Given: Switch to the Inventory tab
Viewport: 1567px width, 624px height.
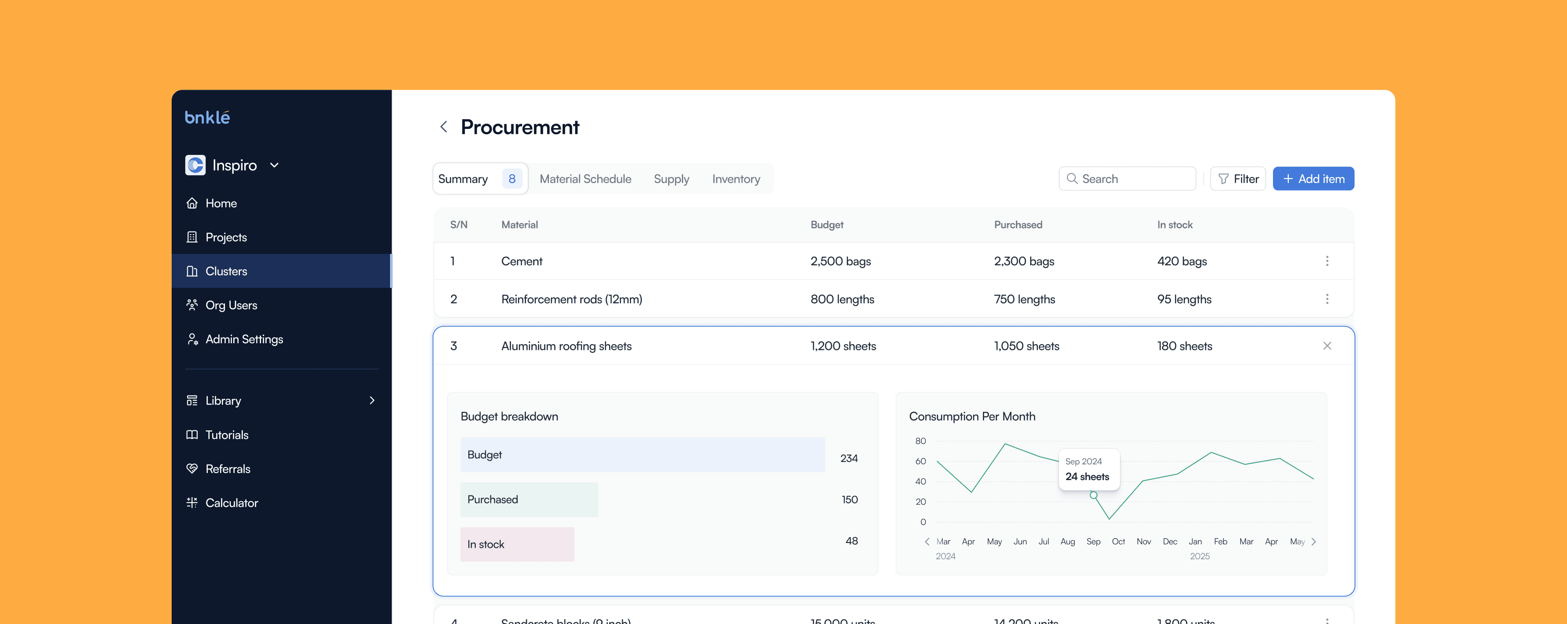Looking at the screenshot, I should (x=736, y=179).
